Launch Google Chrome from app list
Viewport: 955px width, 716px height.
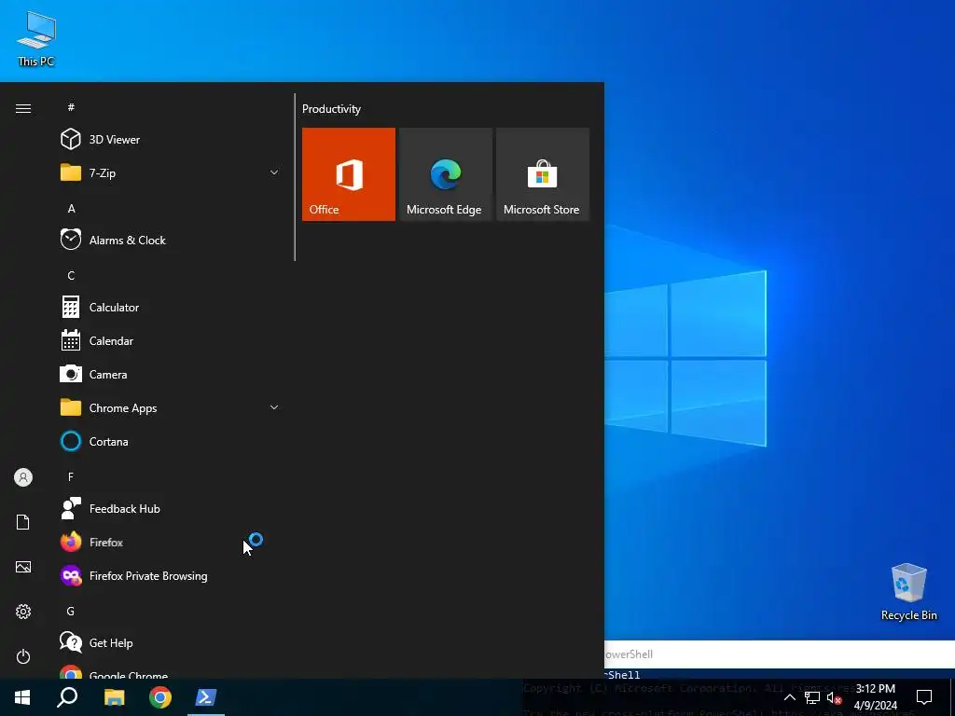pos(169,673)
